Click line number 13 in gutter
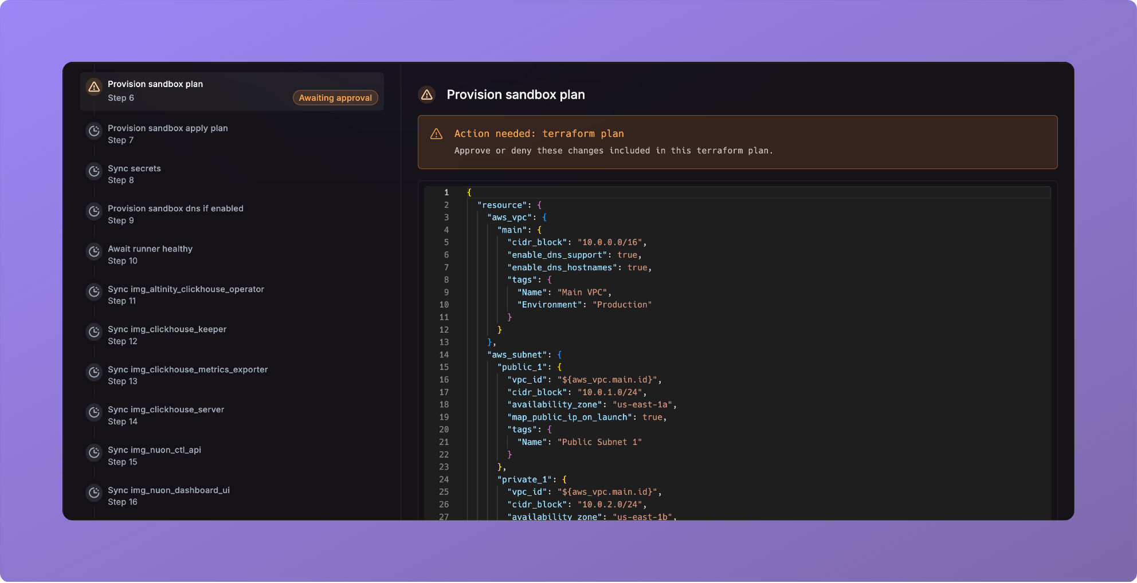 [444, 342]
